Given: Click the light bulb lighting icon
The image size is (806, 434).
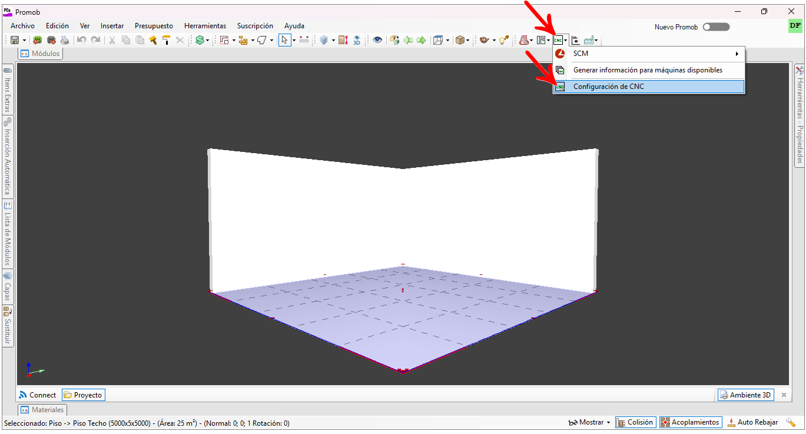Looking at the screenshot, I should coord(504,40).
